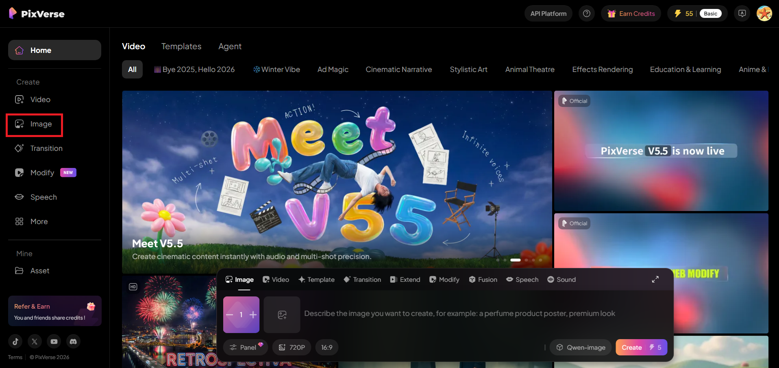Increase image count with the plus stepper
This screenshot has width=779, height=368.
coord(253,314)
